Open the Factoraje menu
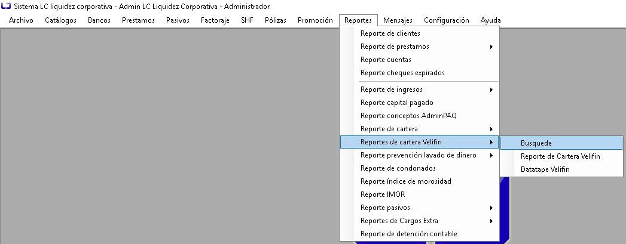 click(x=215, y=20)
